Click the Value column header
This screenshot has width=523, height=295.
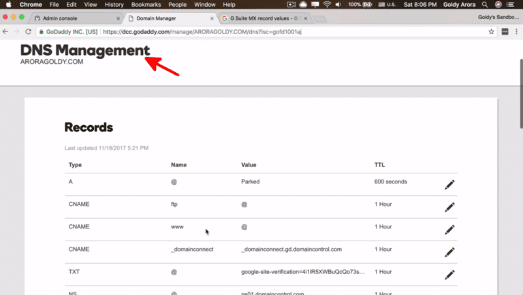(249, 164)
